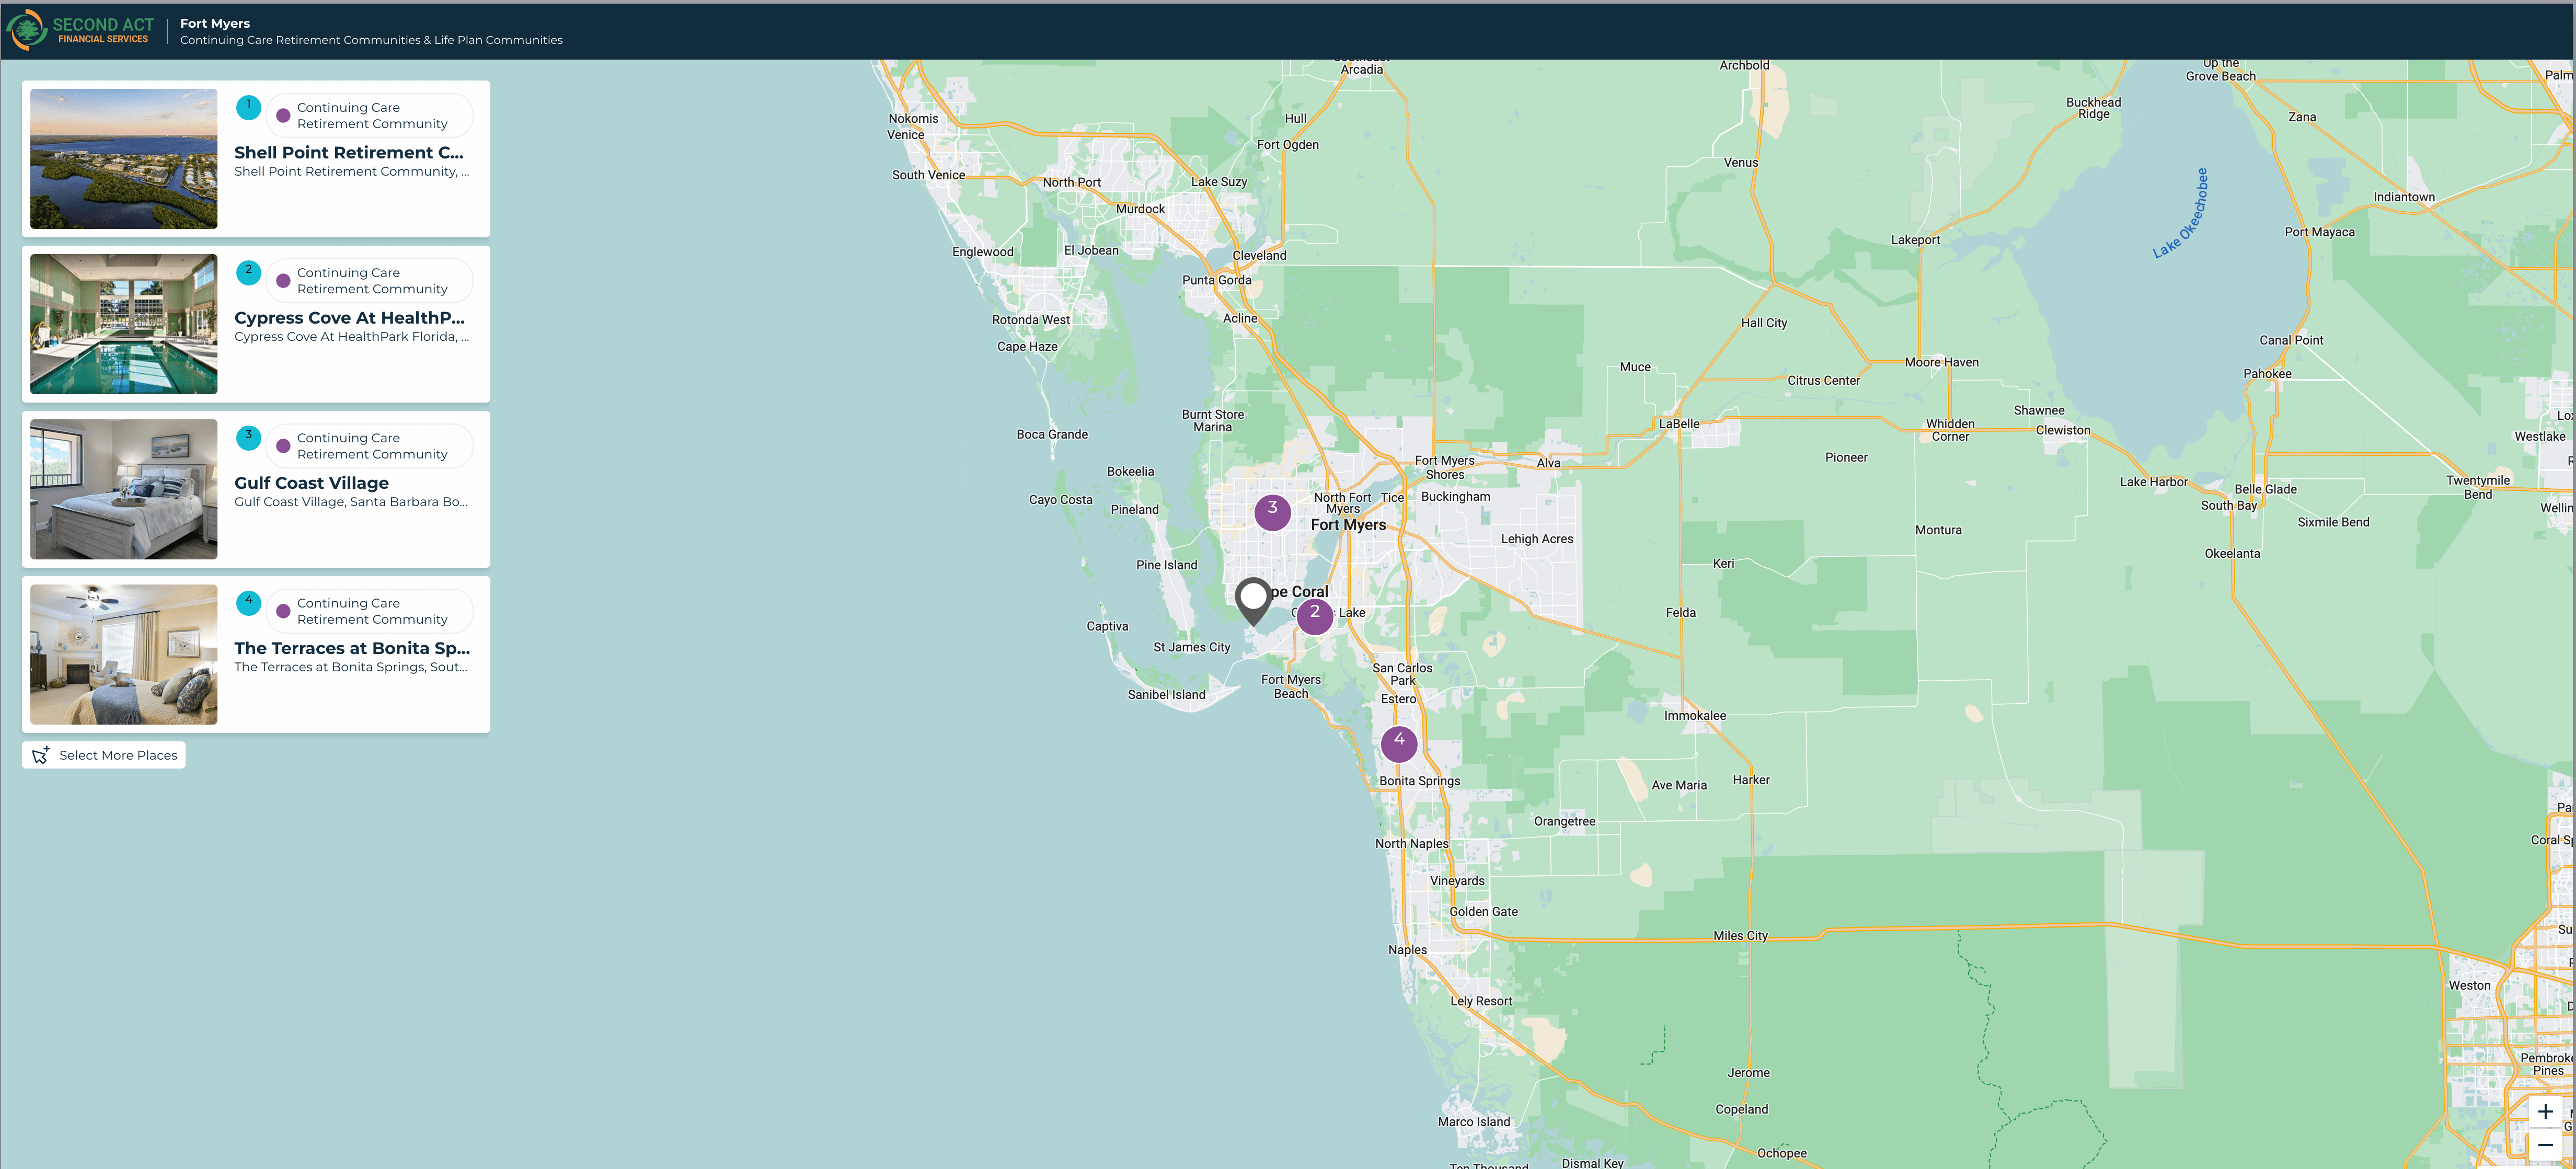Open Shell Point Retirement Community title
The width and height of the screenshot is (2576, 1169).
(349, 153)
